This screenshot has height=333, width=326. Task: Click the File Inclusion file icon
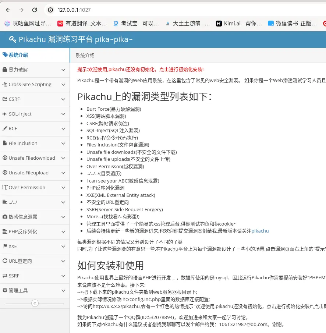(5, 143)
